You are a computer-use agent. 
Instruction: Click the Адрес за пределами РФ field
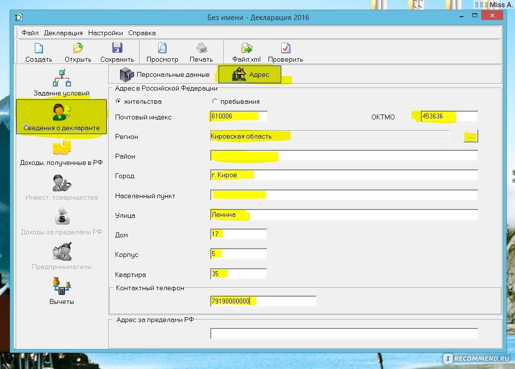click(x=344, y=334)
